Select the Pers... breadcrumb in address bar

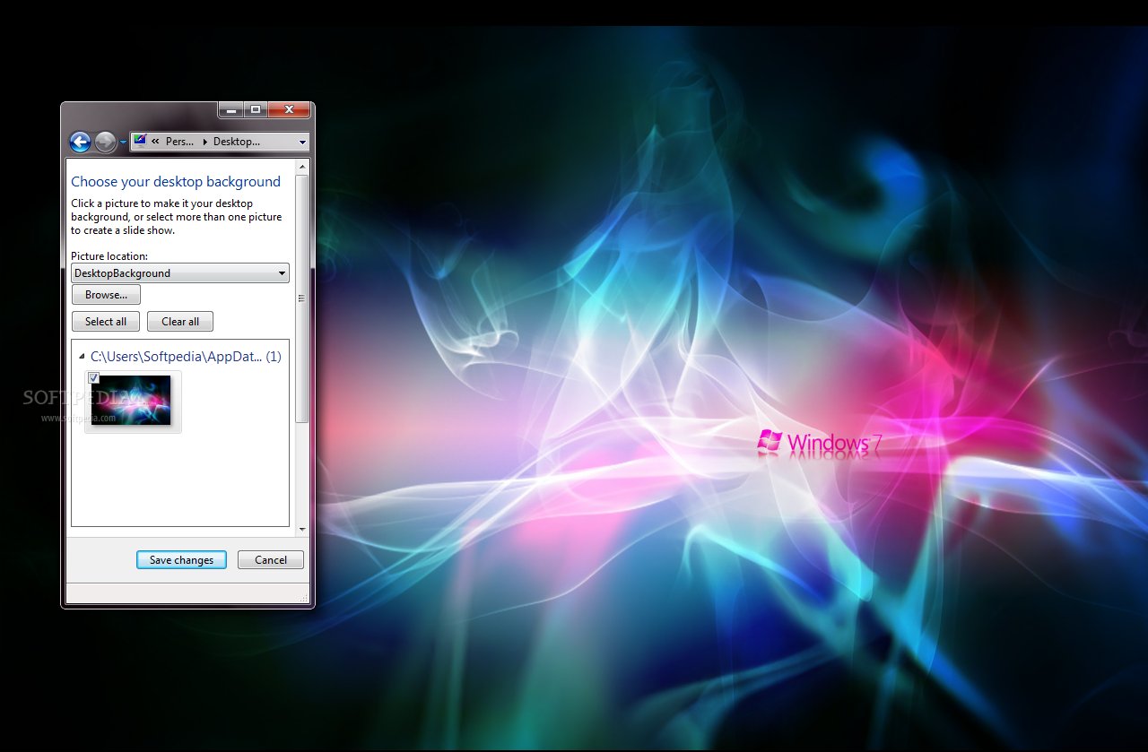[x=179, y=142]
